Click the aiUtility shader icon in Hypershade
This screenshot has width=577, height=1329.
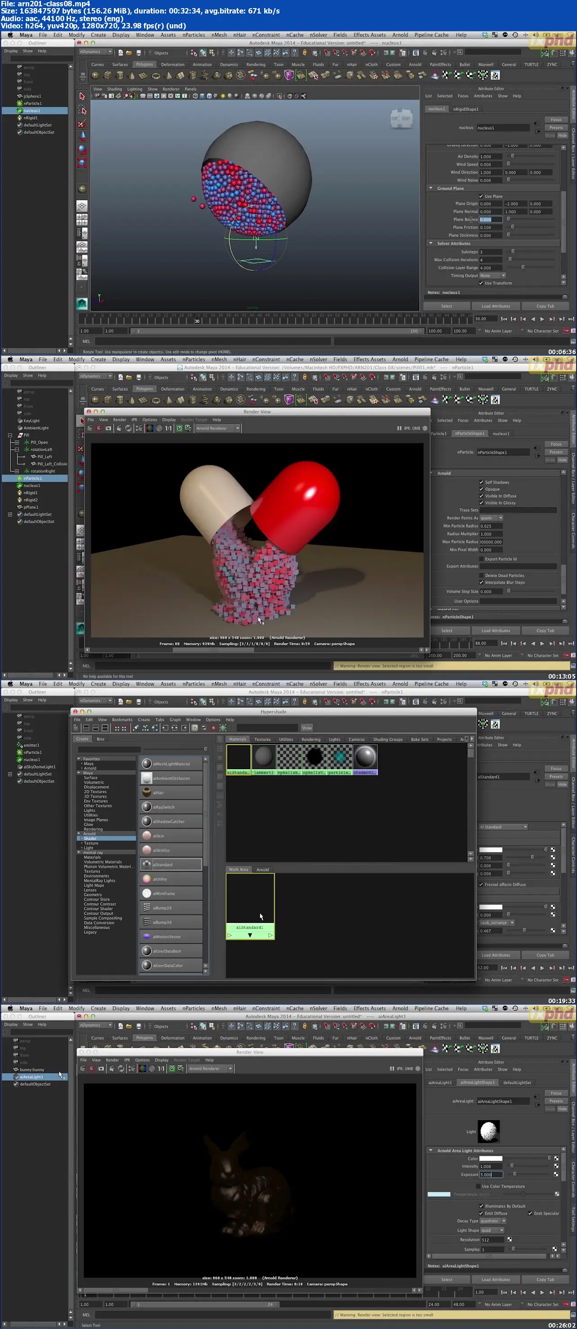[x=147, y=879]
